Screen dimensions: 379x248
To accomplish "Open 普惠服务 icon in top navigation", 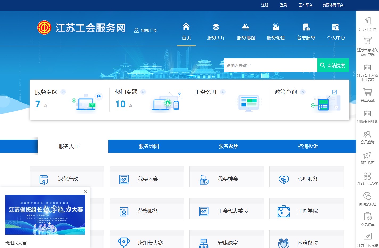I will click(306, 27).
